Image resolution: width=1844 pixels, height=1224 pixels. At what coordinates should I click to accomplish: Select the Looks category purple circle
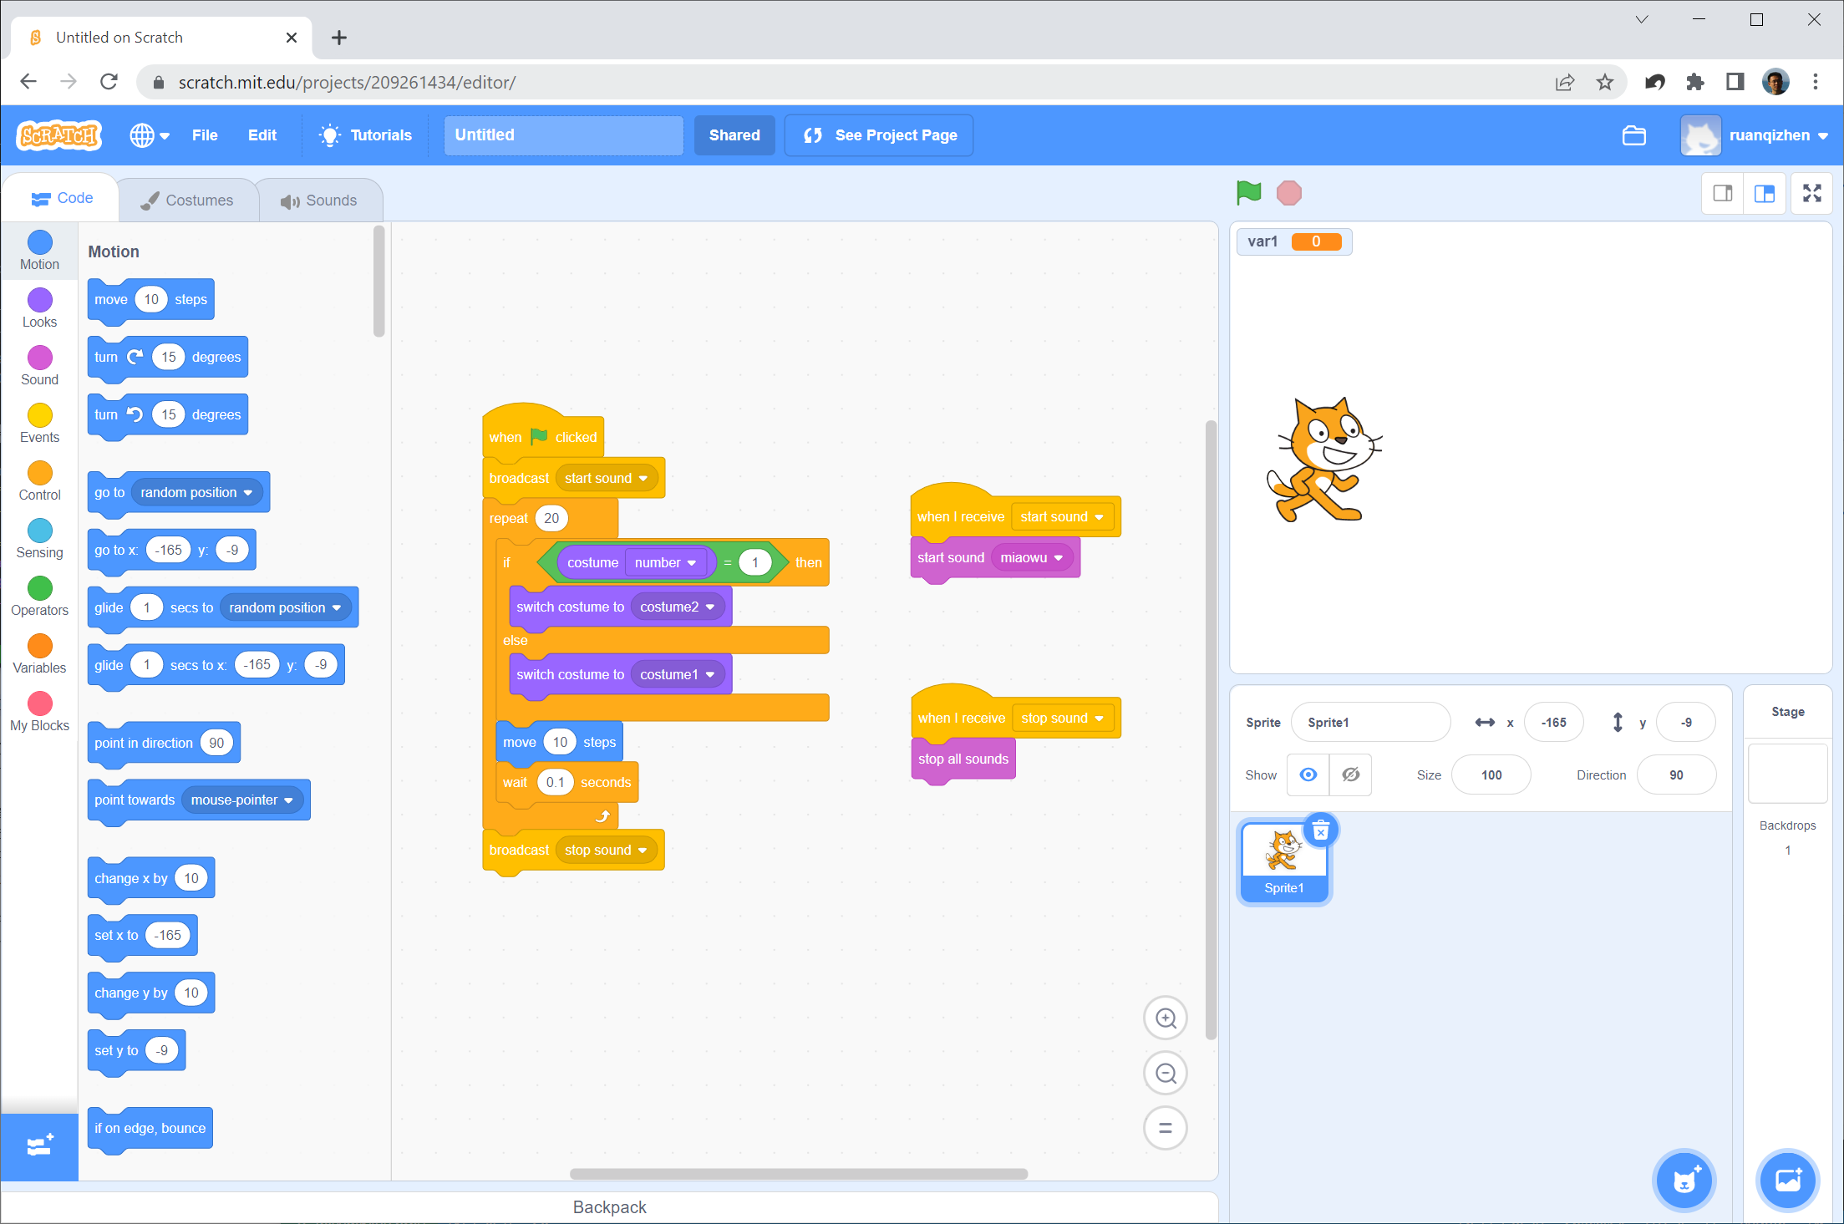39,300
